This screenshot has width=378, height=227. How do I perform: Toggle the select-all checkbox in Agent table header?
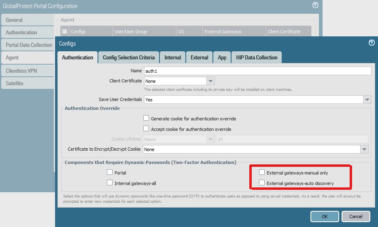click(x=65, y=31)
